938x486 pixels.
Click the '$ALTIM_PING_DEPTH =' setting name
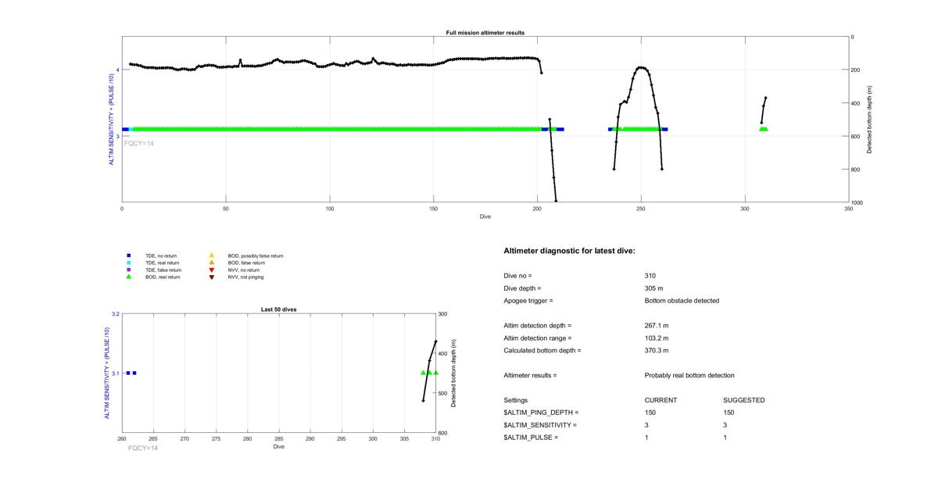point(542,413)
